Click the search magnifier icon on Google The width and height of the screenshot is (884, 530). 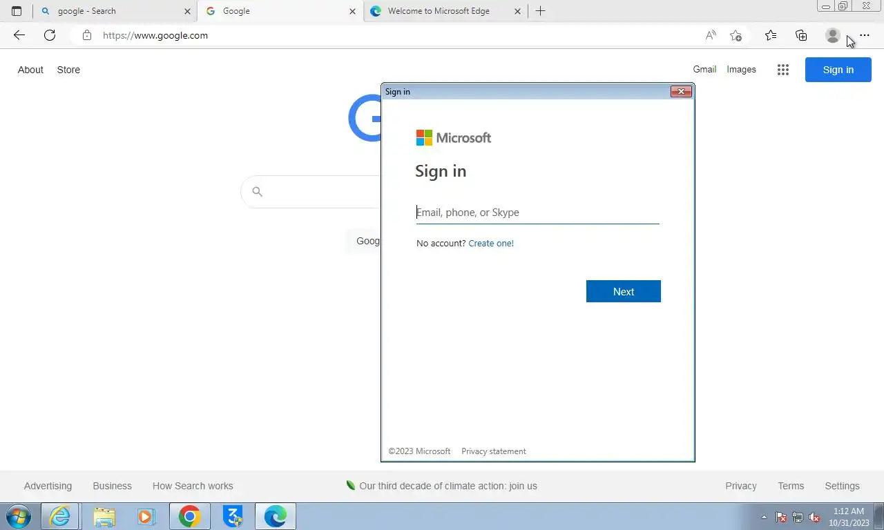pyautogui.click(x=257, y=192)
